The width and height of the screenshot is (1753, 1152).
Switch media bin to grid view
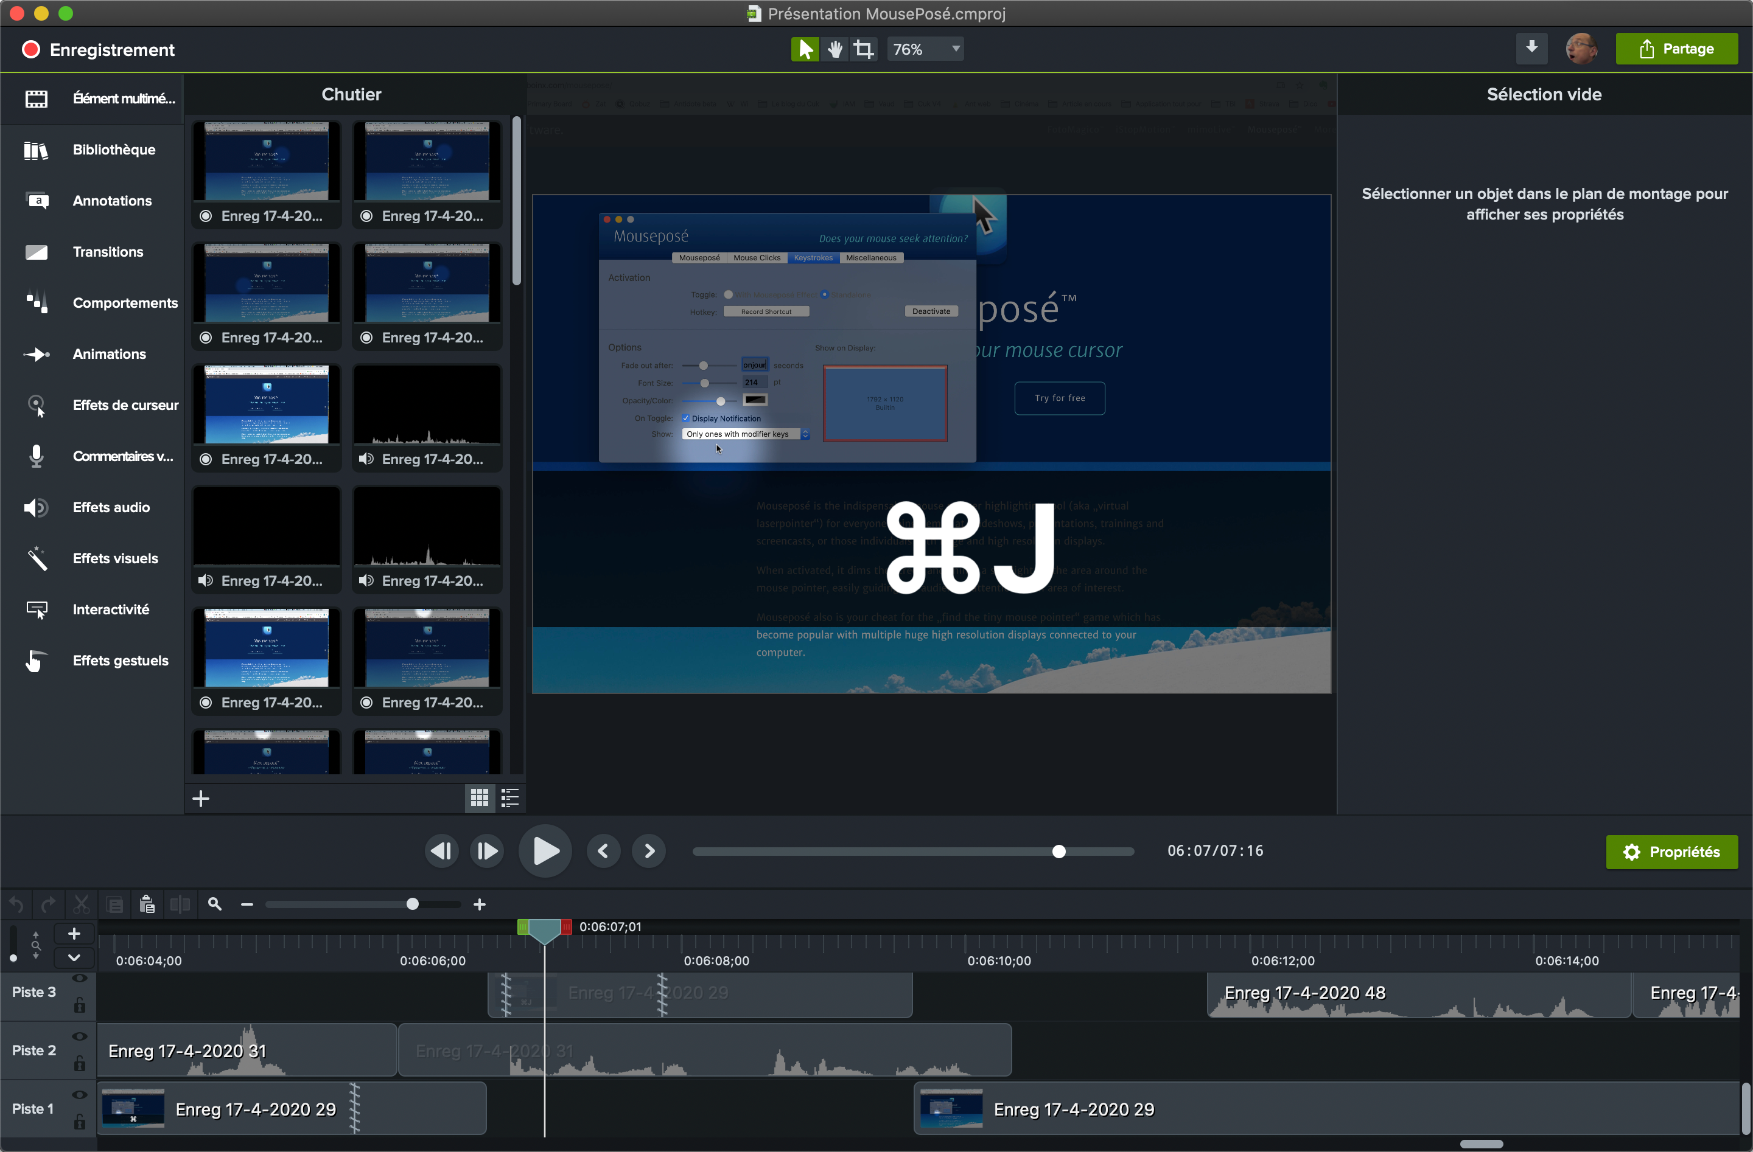[480, 798]
